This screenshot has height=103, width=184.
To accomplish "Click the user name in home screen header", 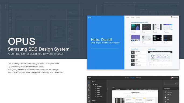I will 176,17.
